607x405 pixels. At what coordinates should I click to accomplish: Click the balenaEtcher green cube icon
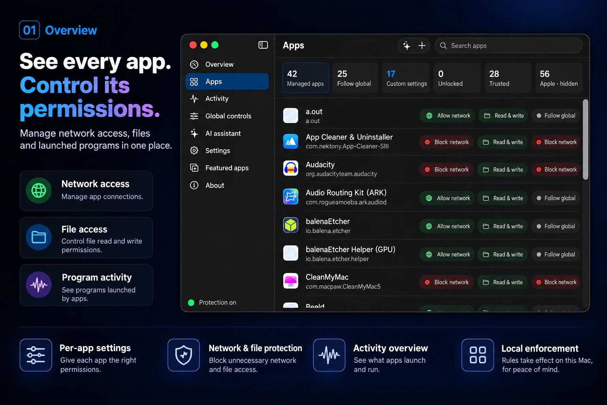(x=290, y=225)
